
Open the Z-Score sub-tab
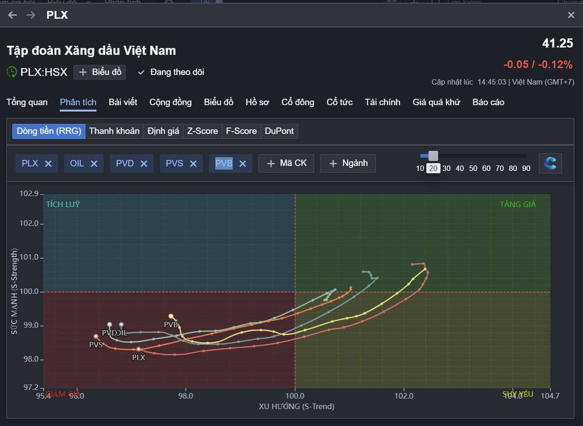203,131
